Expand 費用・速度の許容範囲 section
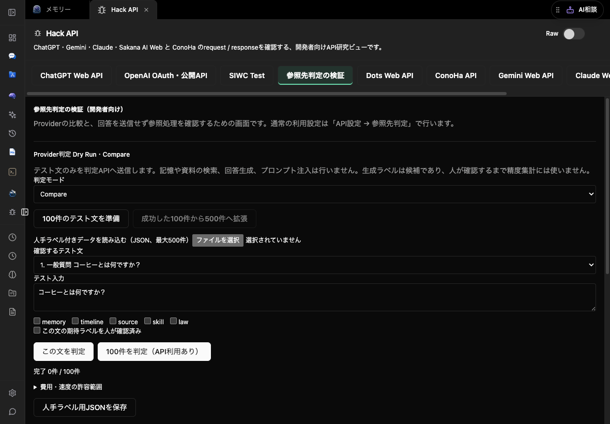610x424 pixels. click(68, 387)
